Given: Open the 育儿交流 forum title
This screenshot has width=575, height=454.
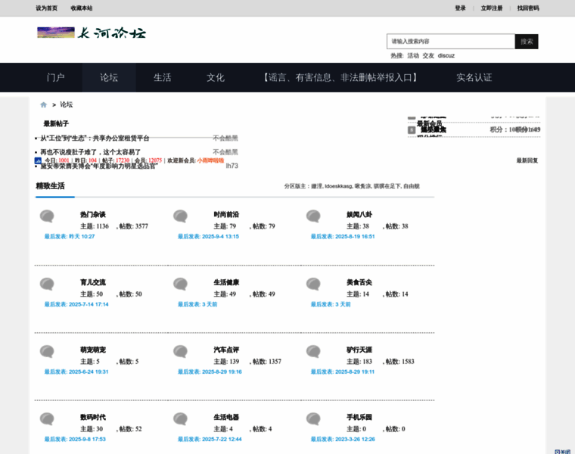Looking at the screenshot, I should [x=93, y=282].
